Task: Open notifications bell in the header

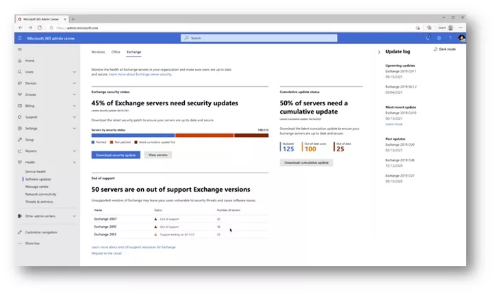Action: (x=428, y=38)
